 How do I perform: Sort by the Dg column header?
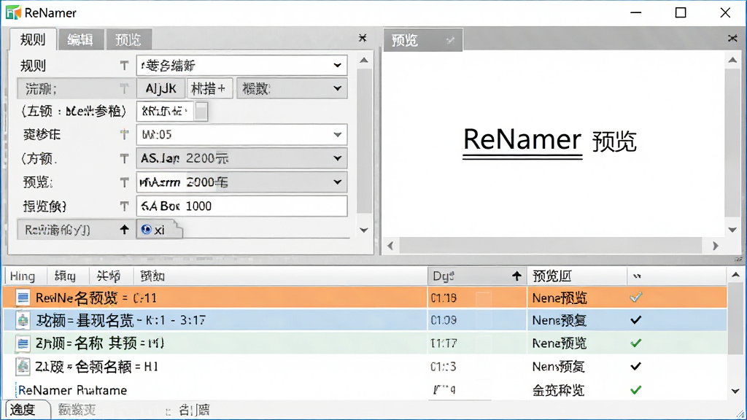coord(477,276)
